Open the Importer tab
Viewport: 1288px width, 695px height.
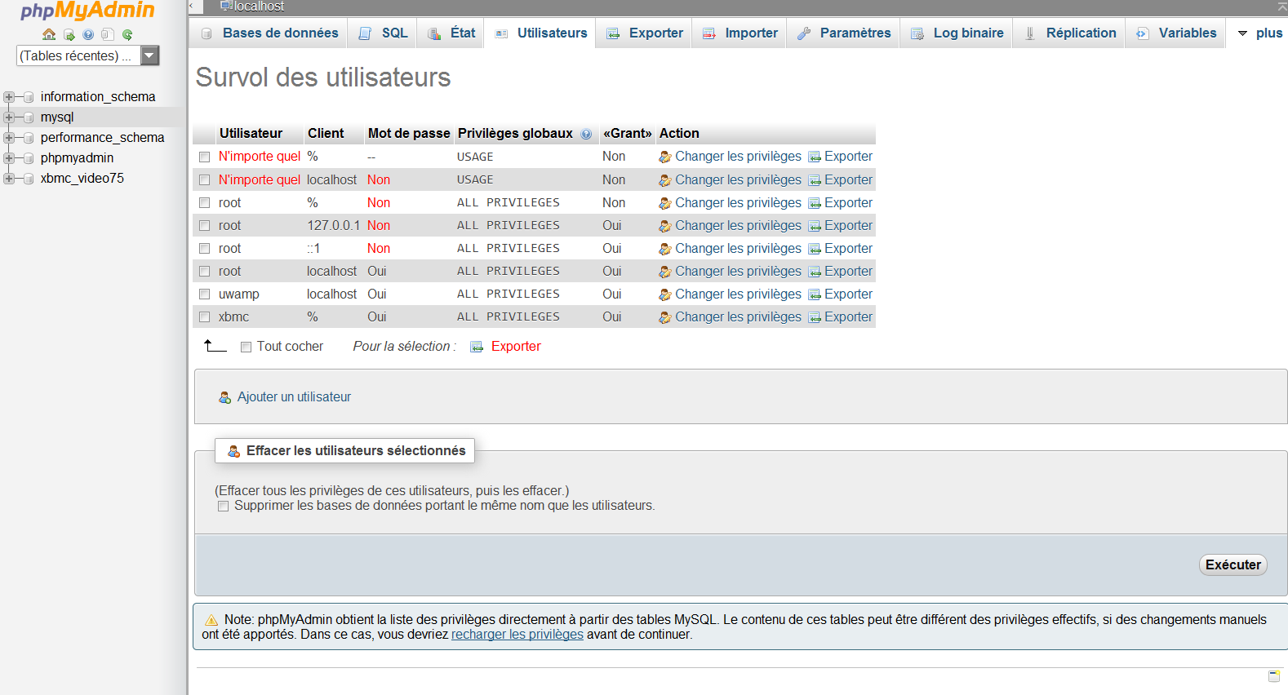(x=739, y=33)
